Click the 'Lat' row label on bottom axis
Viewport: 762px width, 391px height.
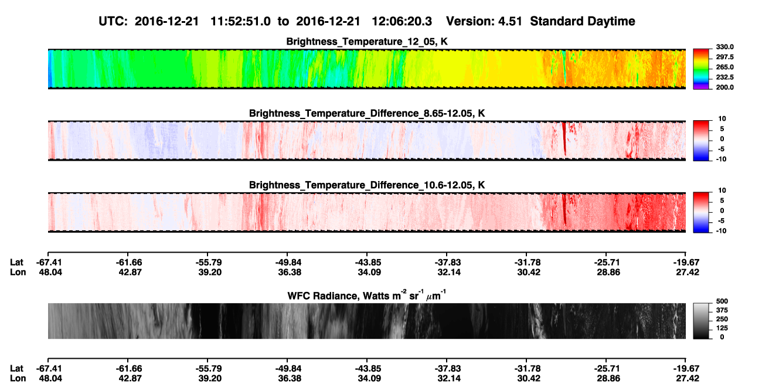16,369
